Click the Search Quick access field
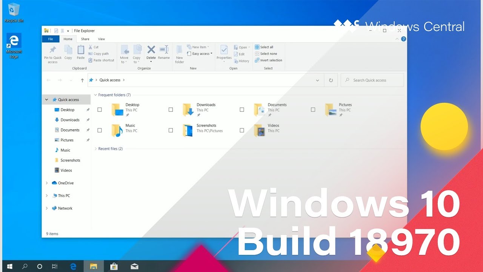The height and width of the screenshot is (272, 483). point(372,80)
